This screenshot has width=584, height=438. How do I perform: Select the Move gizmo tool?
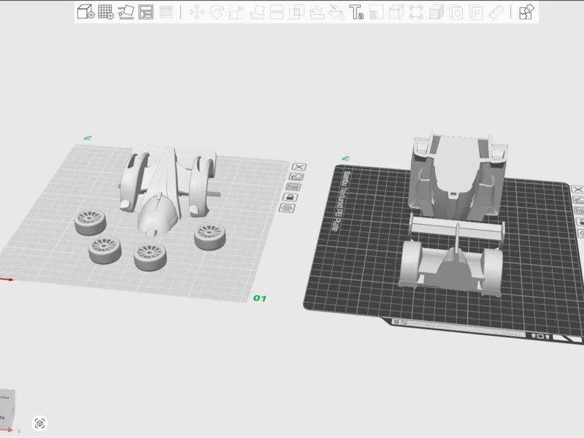click(x=196, y=12)
